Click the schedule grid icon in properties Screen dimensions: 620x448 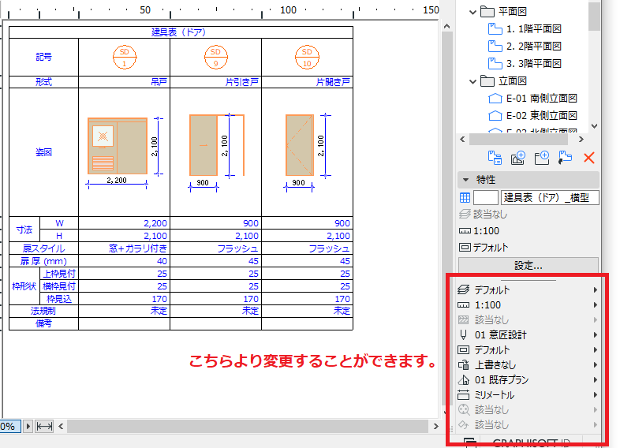[x=465, y=198]
